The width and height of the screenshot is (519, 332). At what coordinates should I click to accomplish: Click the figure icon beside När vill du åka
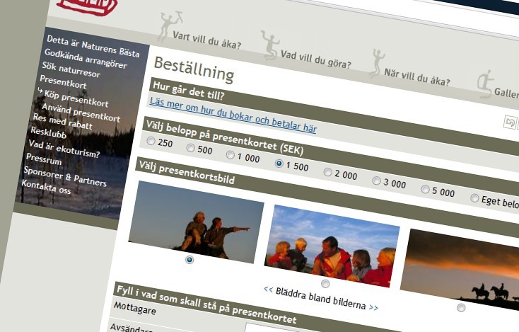pos(377,63)
